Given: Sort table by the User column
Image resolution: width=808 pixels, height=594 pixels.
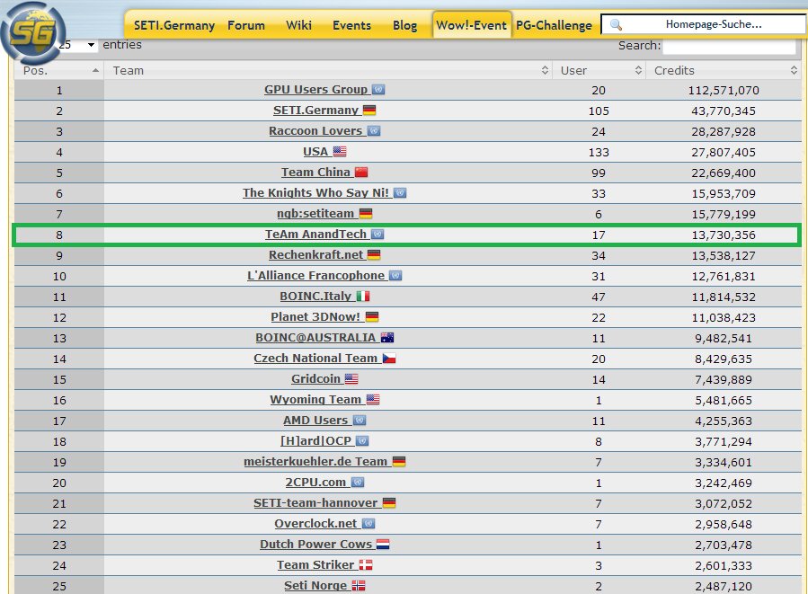Looking at the screenshot, I should tap(599, 71).
